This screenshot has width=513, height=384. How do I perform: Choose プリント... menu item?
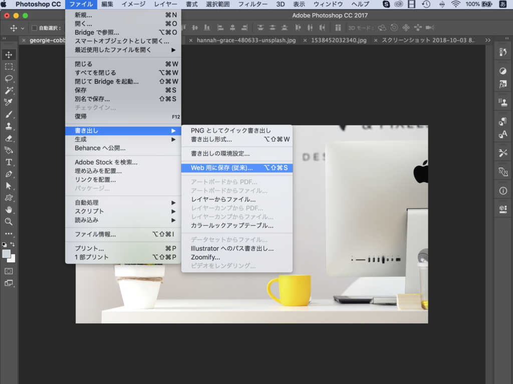[x=123, y=248]
